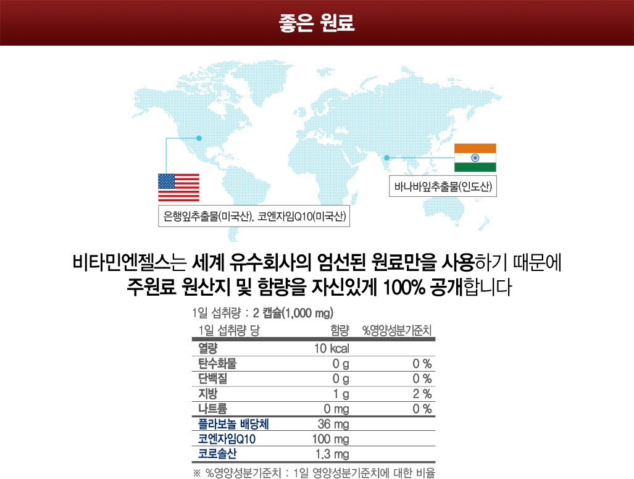Viewport: 634px width, 479px height.
Task: Click the '1.3 mg' amount value
Action: point(332,454)
